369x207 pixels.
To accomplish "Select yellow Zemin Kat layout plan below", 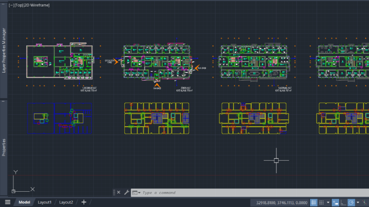I will [x=157, y=118].
